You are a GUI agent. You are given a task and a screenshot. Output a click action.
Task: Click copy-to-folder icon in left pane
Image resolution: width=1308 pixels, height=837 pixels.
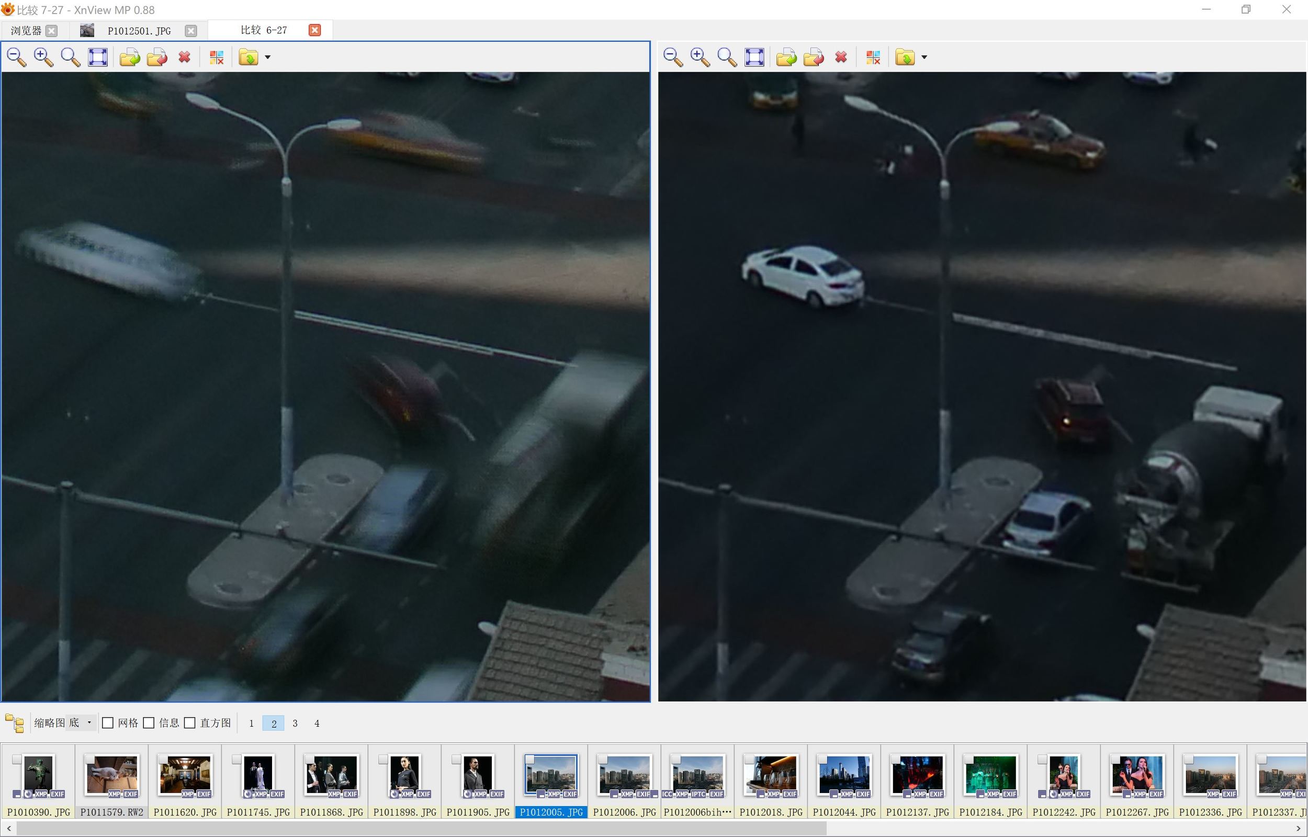130,57
